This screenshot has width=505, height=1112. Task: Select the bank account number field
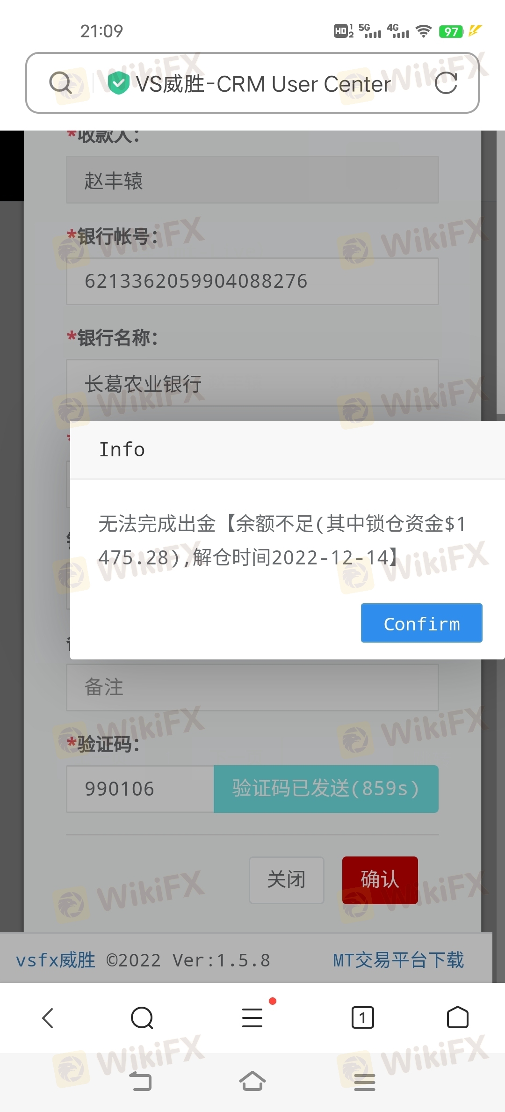tap(252, 281)
